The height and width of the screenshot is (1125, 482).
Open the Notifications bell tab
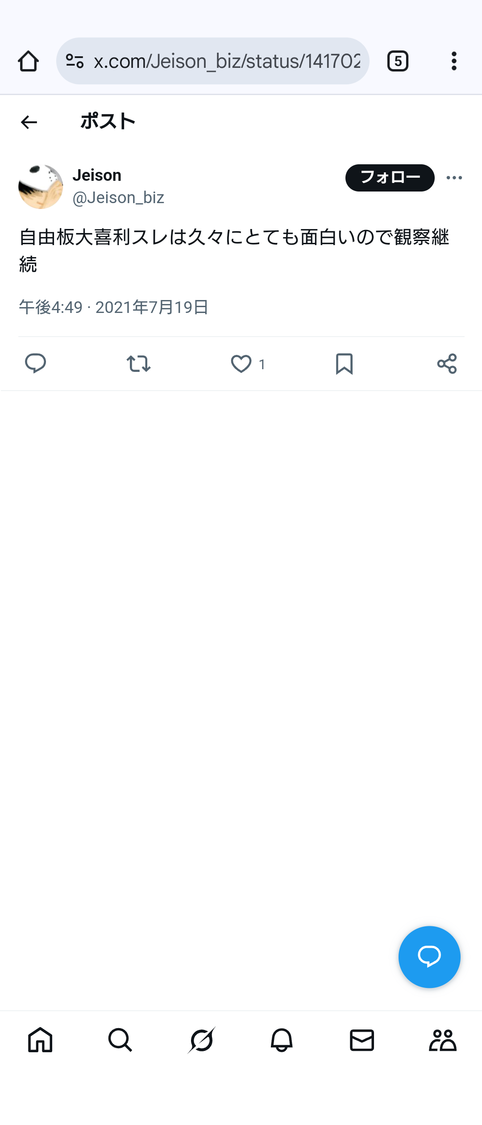coord(281,1040)
